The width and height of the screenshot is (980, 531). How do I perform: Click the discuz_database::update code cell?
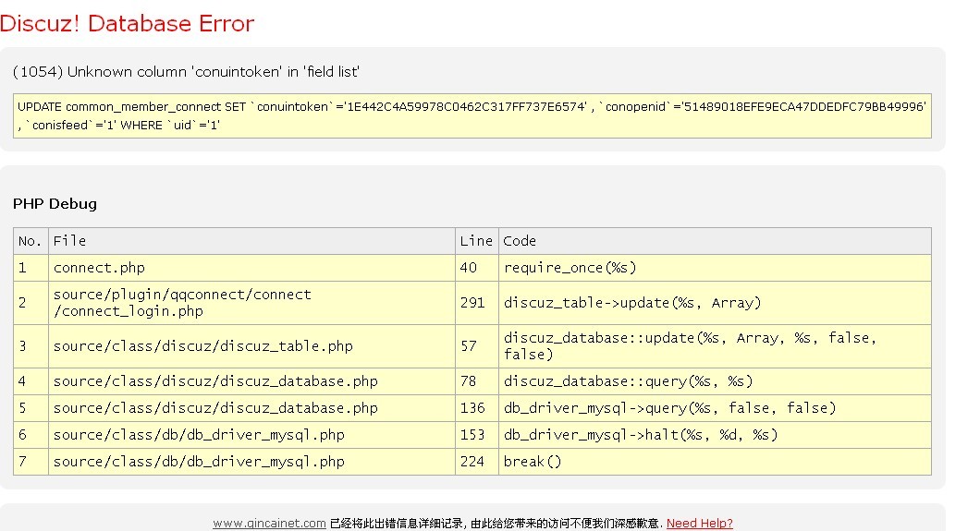pyautogui.click(x=715, y=346)
